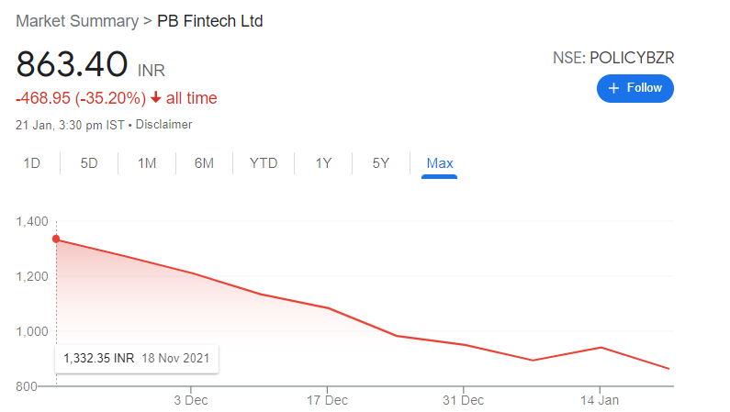Switch to the 1D time range
This screenshot has height=412, width=730.
coord(31,163)
